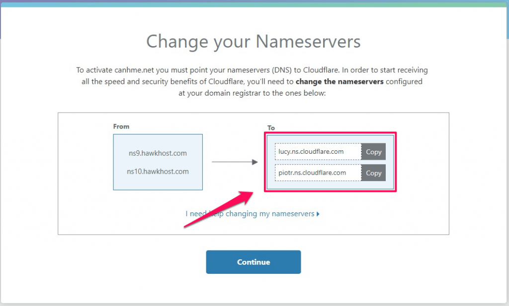Click the pink highlight border around To box
Screen dimensions: 509x306
point(330,133)
